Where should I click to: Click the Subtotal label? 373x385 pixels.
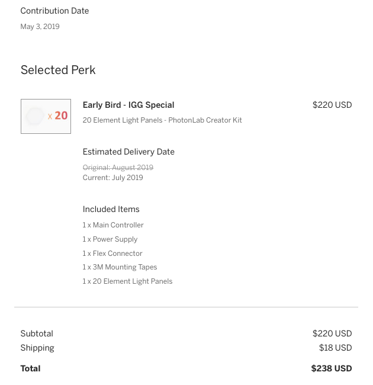[x=37, y=333]
